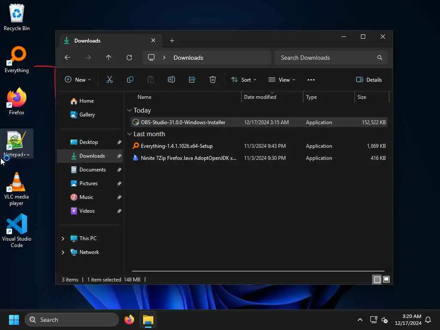Expand This PC in navigation pane

[63, 238]
